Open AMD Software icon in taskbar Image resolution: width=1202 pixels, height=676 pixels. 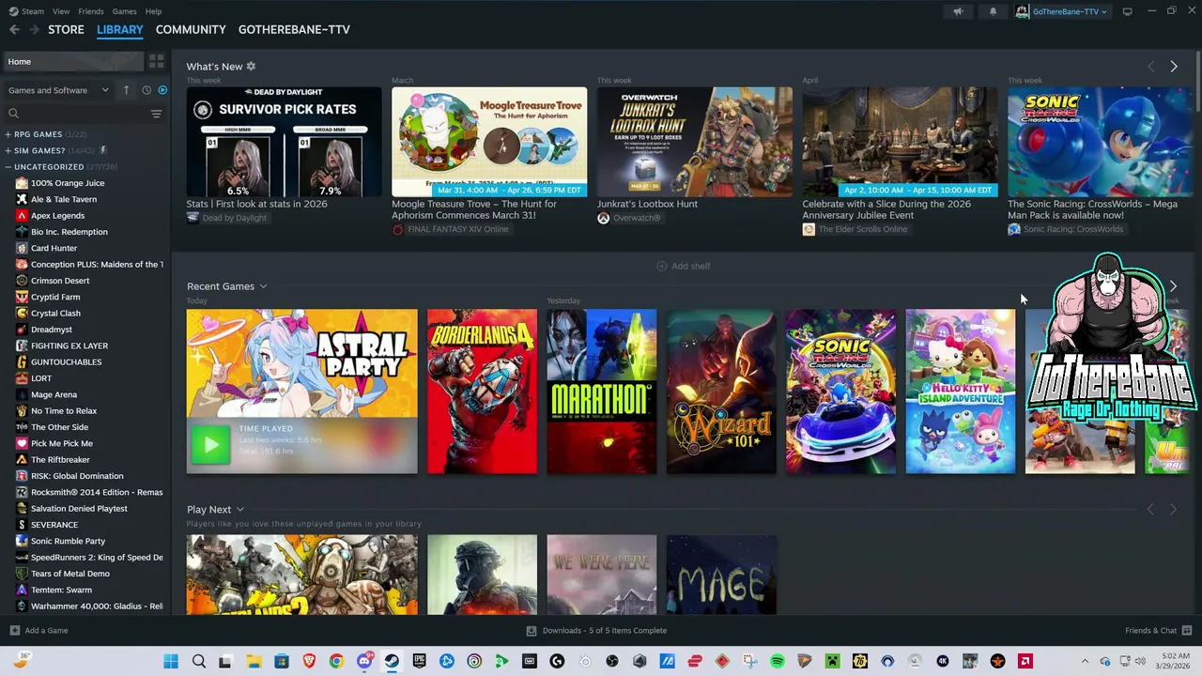tap(1025, 661)
